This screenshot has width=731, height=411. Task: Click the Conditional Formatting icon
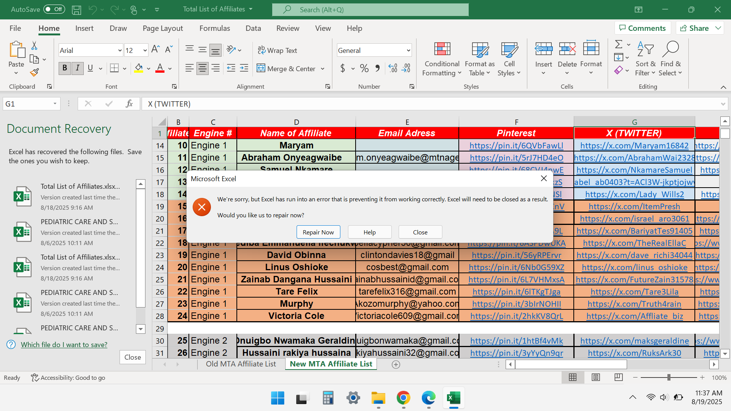[x=442, y=49]
